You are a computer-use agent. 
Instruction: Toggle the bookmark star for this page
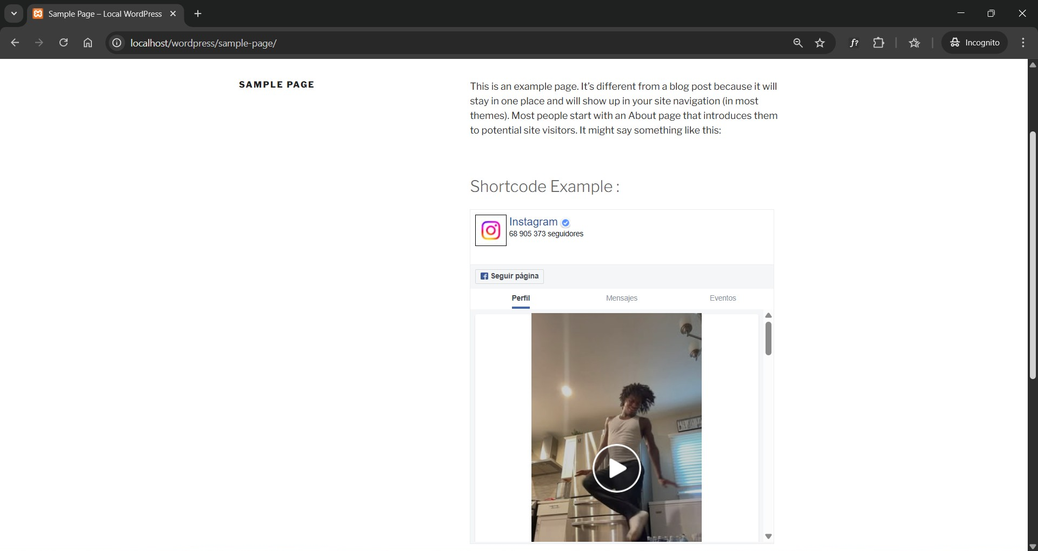pos(820,43)
